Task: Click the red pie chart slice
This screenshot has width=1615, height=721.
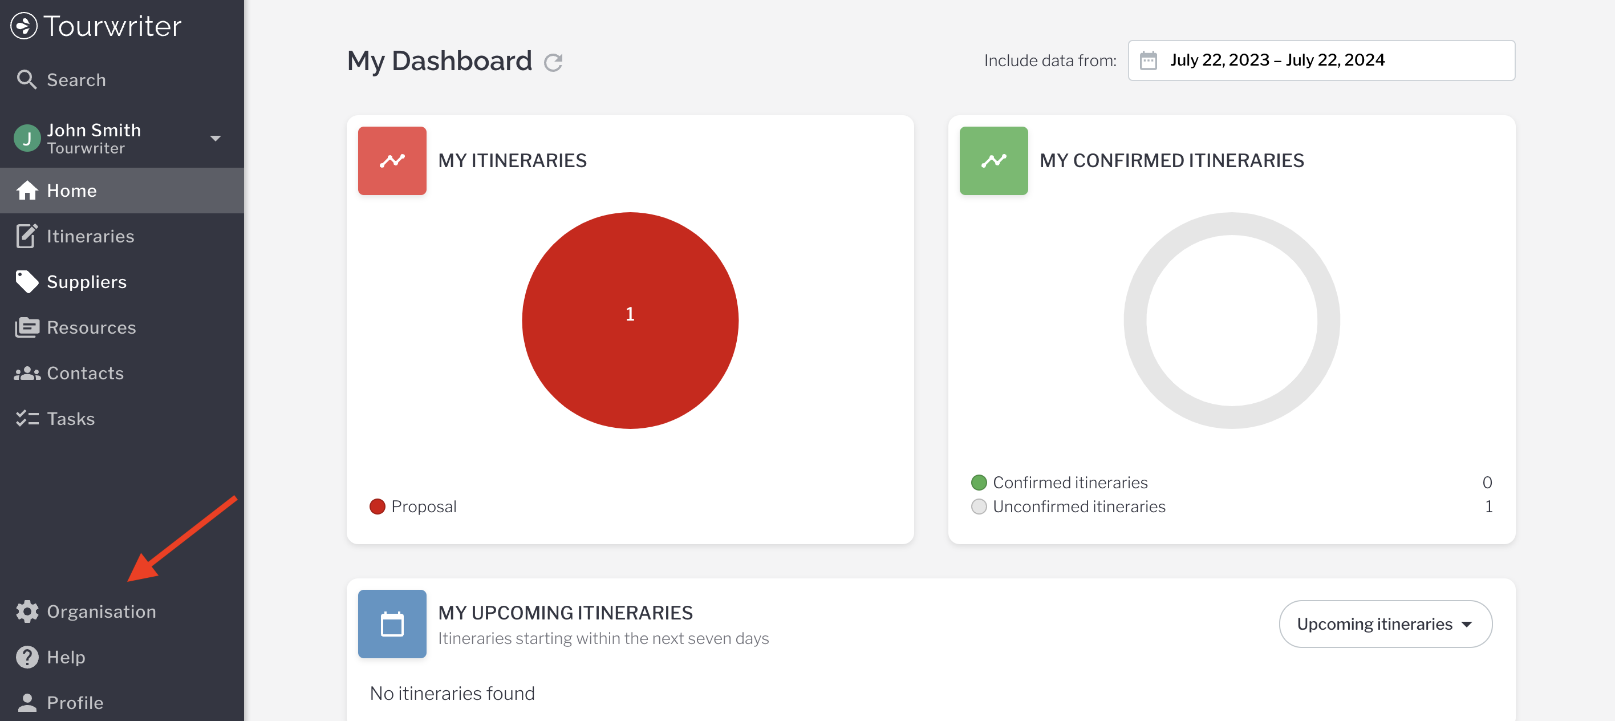Action: [630, 363]
